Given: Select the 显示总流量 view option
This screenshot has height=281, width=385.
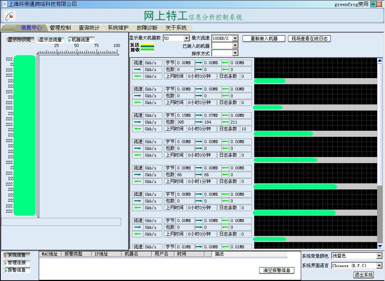Looking at the screenshot, I should [x=50, y=40].
